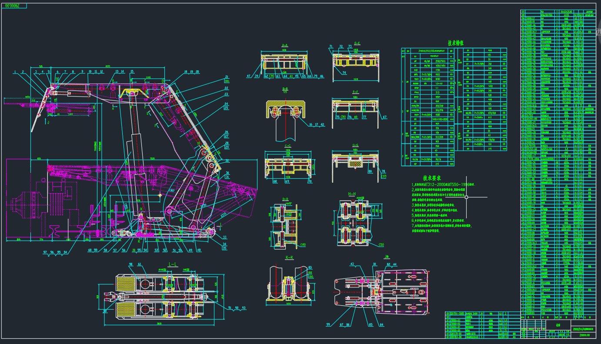This screenshot has width=601, height=344.
Task: Click the 1640 dimension in K-K view
Action: pyautogui.click(x=288, y=304)
